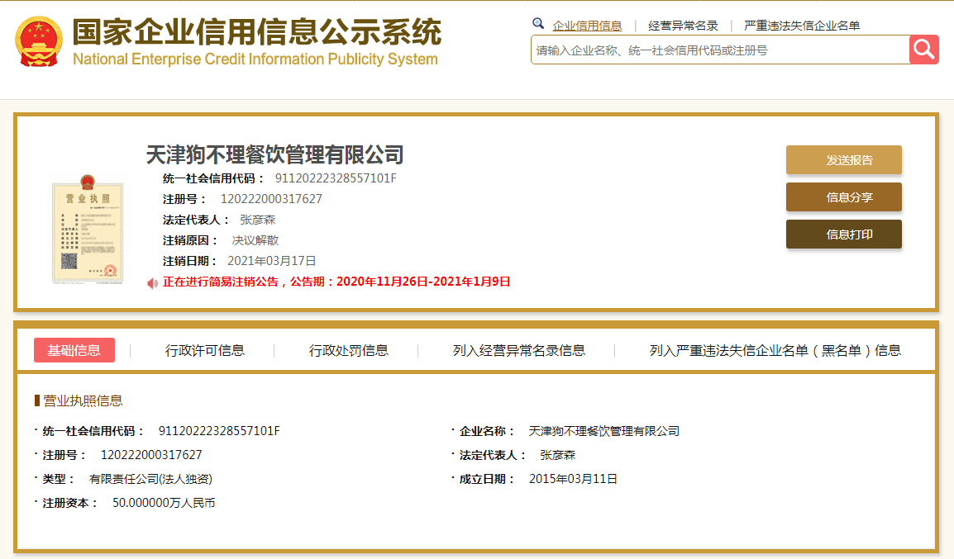Screen dimensions: 954x559
Task: Click the 信息分享 button
Action: click(843, 197)
